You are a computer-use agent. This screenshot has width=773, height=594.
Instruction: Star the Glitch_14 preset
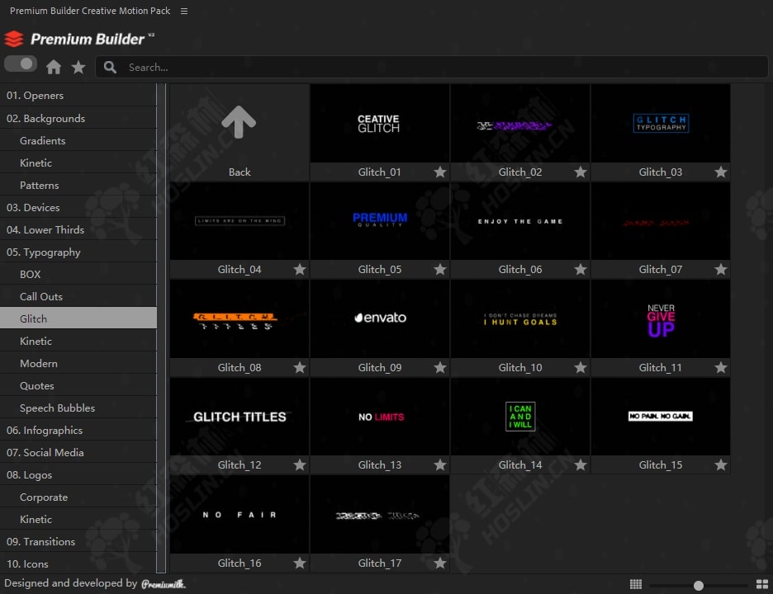click(581, 465)
